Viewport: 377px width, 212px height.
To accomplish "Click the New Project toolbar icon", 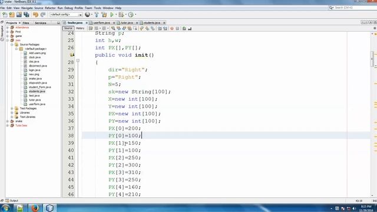I will [x=12, y=15].
